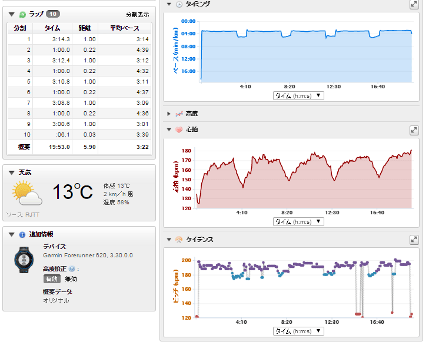Click the blue info icon beside 追加情報
The image size is (429, 345).
pos(22,235)
